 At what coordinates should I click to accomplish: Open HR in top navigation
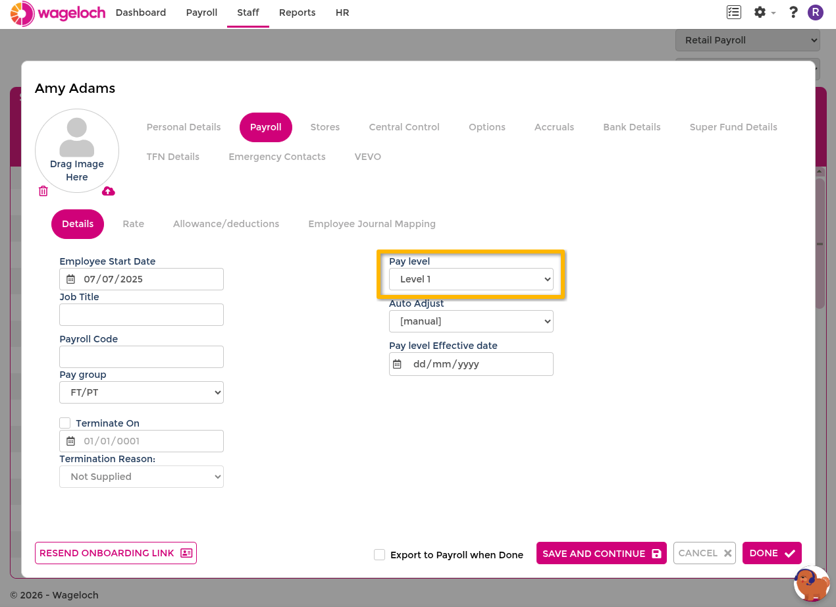point(342,13)
